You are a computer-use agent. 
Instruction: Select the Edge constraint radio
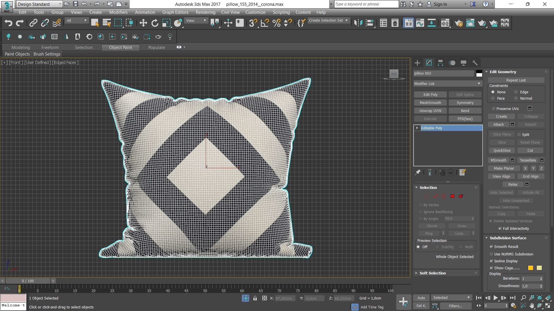[x=516, y=92]
